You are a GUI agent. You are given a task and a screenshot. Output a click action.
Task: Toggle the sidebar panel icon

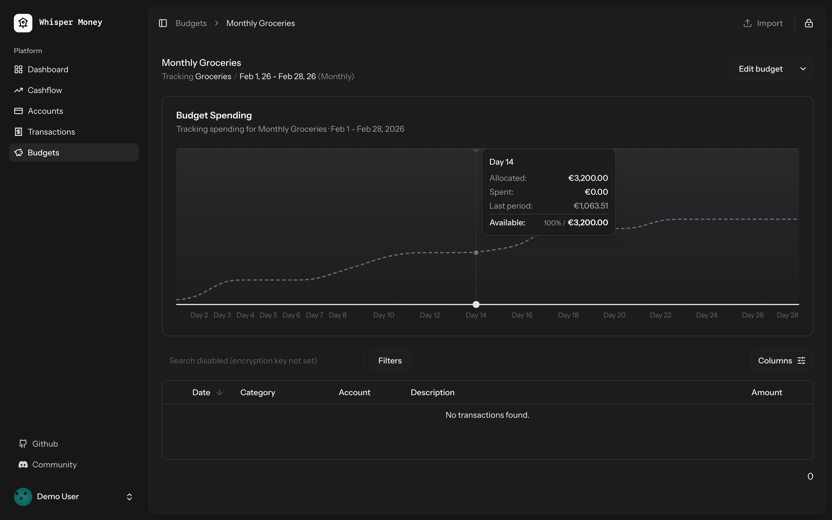[x=163, y=23]
